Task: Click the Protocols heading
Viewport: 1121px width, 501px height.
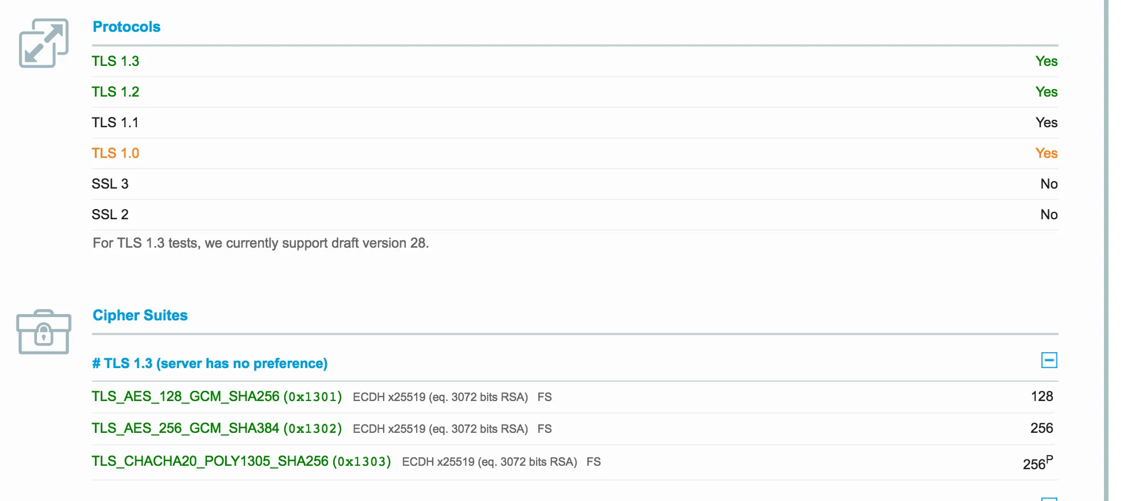Action: coord(126,27)
